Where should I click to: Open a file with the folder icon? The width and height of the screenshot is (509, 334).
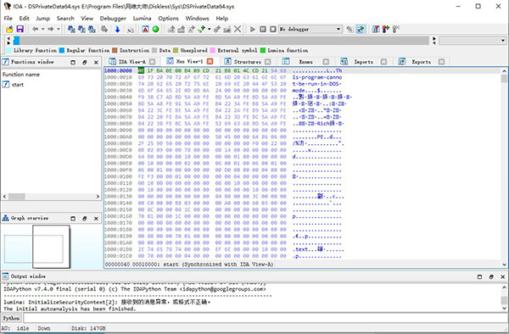tap(9, 29)
